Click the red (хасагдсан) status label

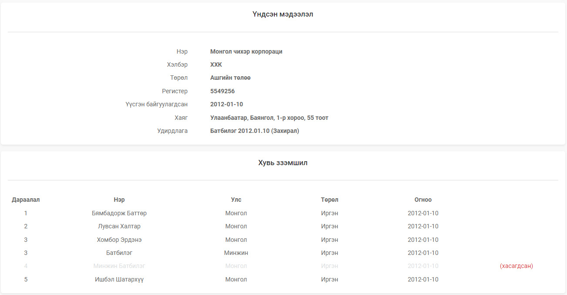pos(516,266)
